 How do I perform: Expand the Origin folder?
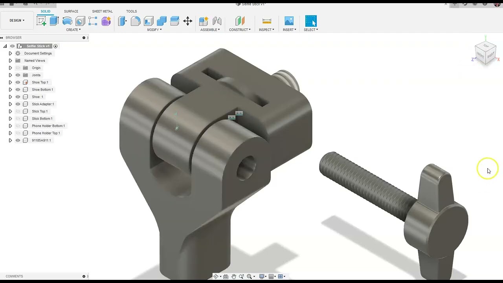(x=10, y=68)
